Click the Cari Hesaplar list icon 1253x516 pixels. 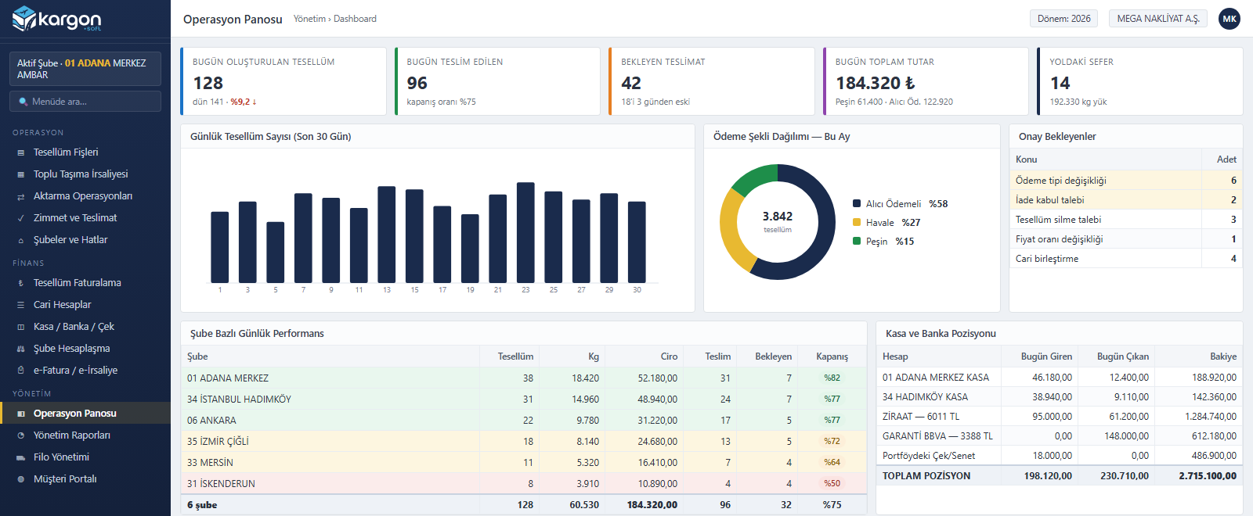[x=21, y=305]
